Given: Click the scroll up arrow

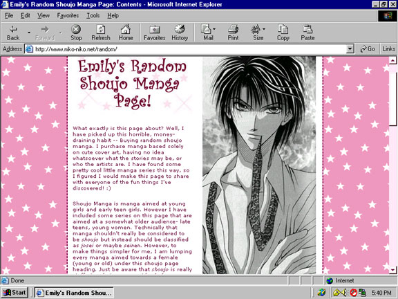Looking at the screenshot, I should [x=392, y=60].
